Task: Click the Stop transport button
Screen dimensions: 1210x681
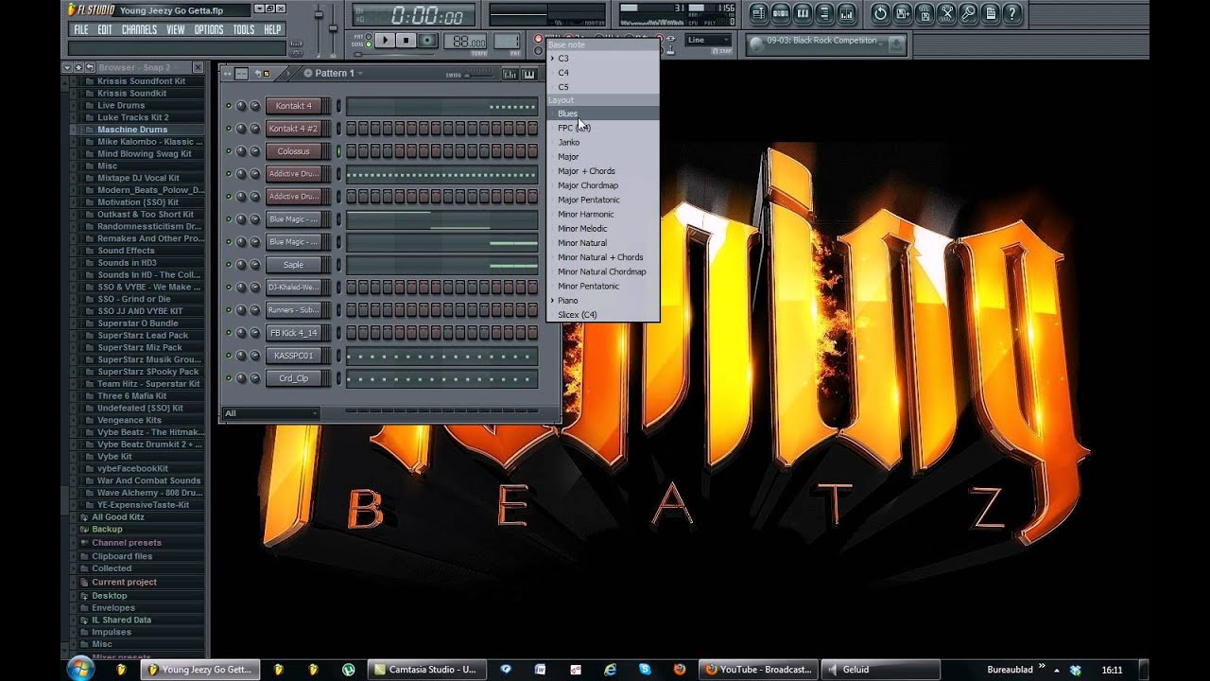Action: (406, 40)
